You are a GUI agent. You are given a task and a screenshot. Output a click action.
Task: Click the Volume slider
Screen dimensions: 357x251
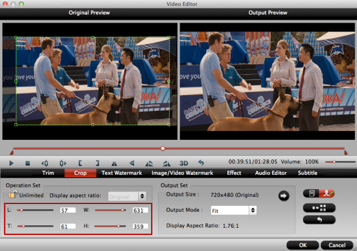click(x=340, y=162)
